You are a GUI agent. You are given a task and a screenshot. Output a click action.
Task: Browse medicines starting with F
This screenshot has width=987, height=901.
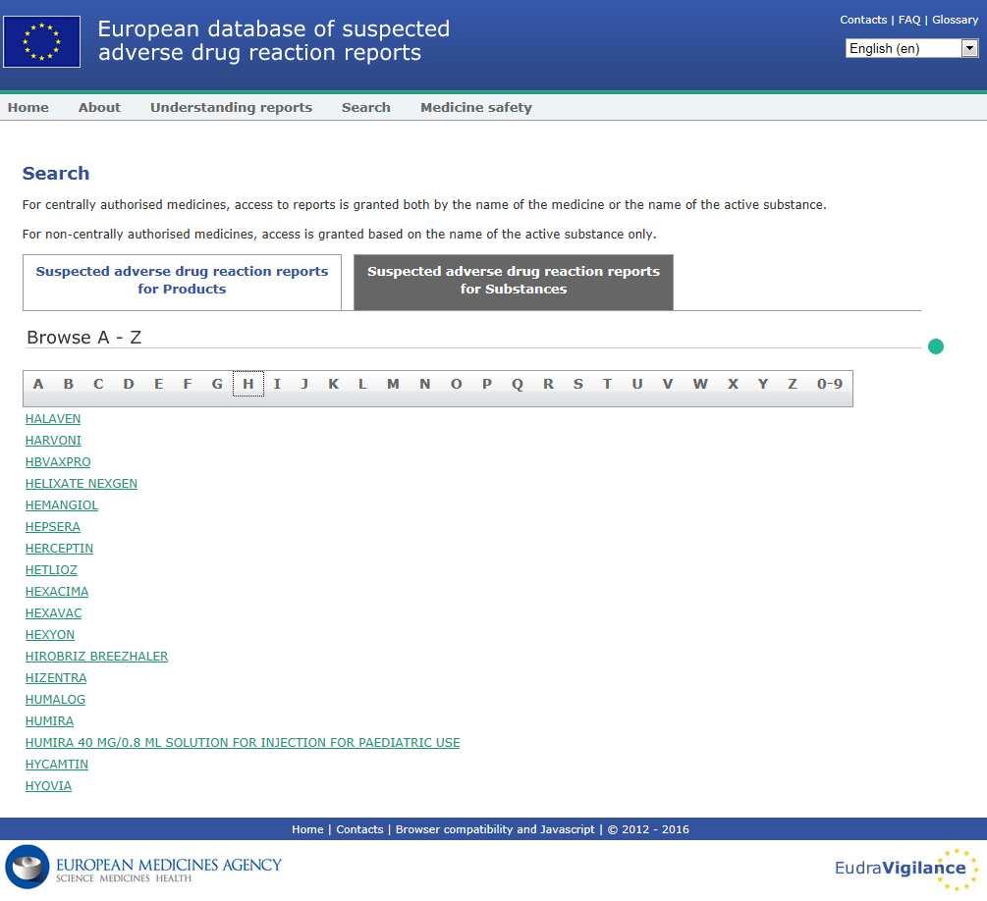click(187, 384)
